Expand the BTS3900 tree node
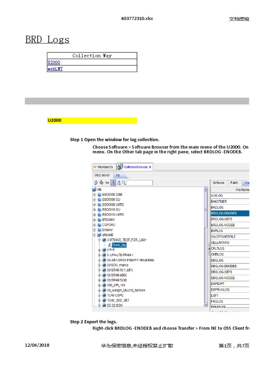The width and height of the screenshot is (274, 365). pyautogui.click(x=95, y=220)
